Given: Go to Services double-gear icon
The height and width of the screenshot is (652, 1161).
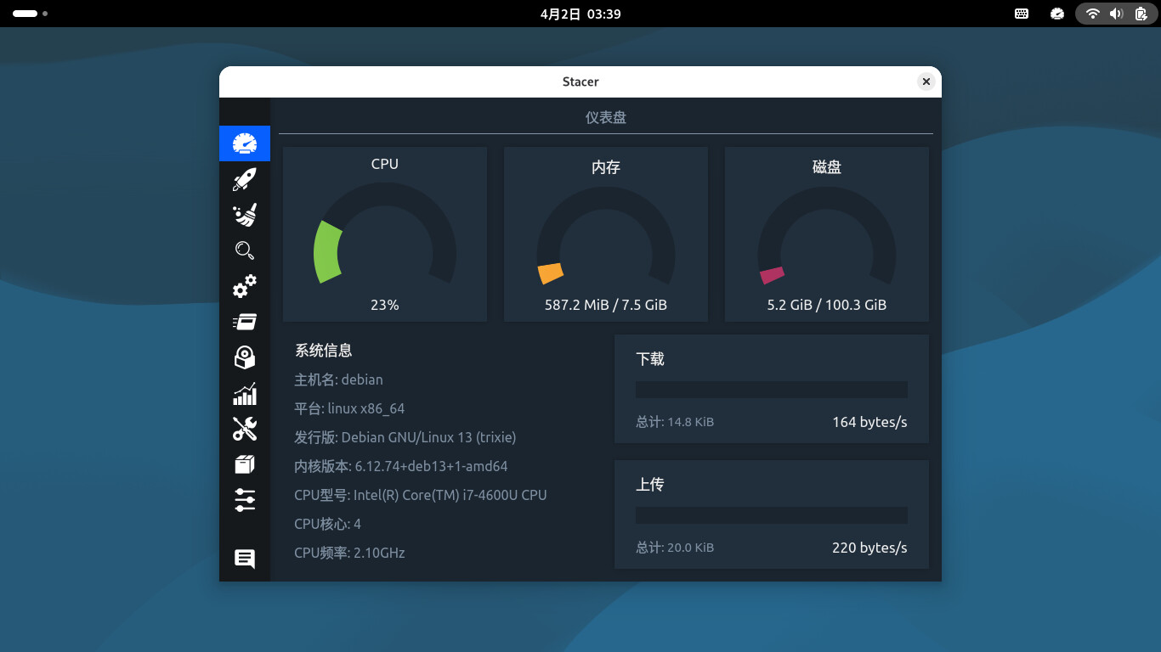Looking at the screenshot, I should coord(245,286).
